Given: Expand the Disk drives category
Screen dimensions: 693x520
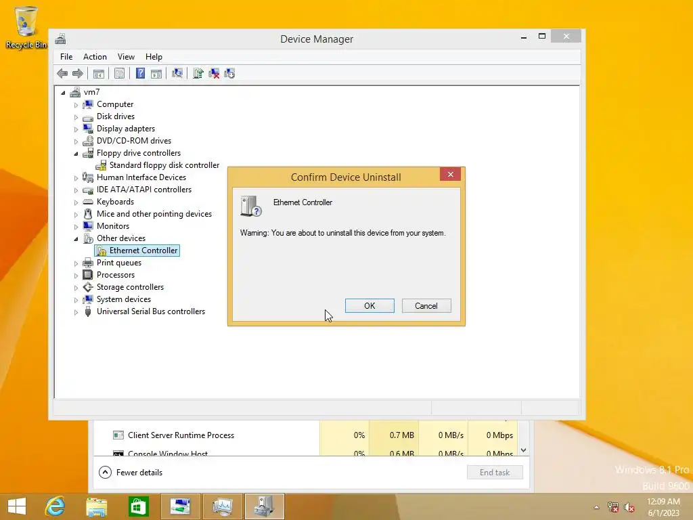Looking at the screenshot, I should tap(76, 117).
